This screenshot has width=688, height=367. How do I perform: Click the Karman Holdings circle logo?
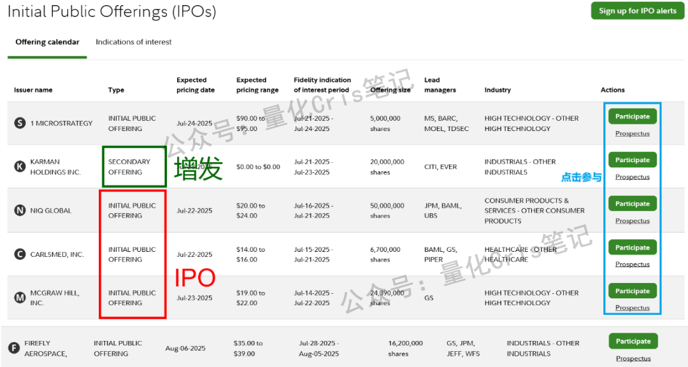click(x=18, y=167)
